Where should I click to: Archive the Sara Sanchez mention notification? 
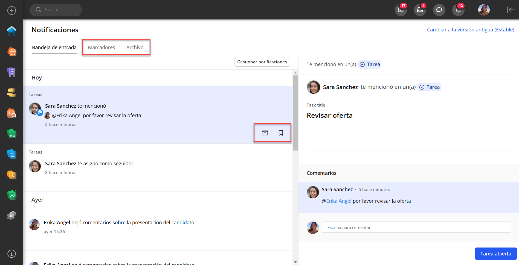265,133
